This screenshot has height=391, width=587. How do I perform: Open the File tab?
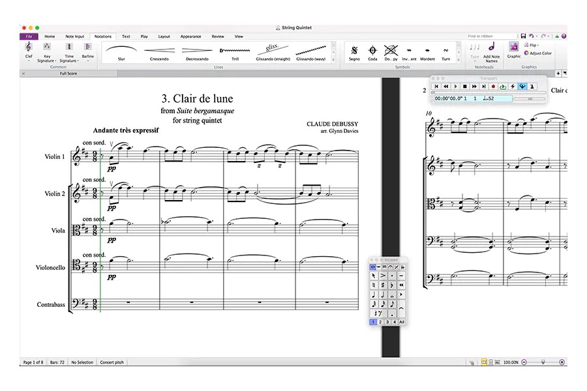29,36
